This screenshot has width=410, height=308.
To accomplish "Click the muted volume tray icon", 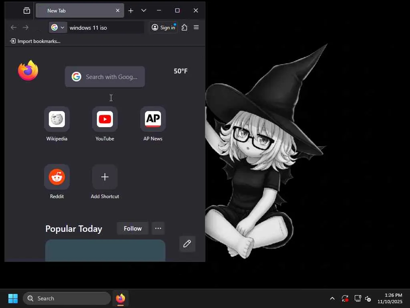I will click(x=368, y=298).
